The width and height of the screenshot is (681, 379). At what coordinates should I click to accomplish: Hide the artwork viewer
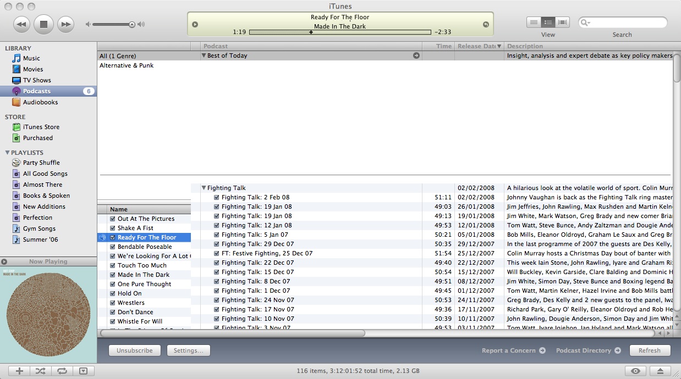(x=83, y=371)
